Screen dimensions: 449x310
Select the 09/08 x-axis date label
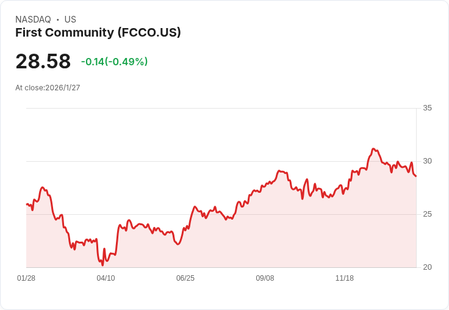click(265, 278)
